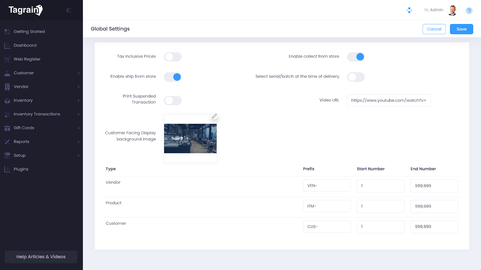Enable the Tax Inclusive Prices toggle

tap(173, 57)
